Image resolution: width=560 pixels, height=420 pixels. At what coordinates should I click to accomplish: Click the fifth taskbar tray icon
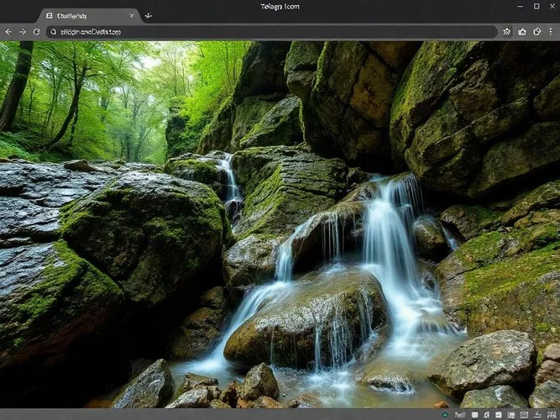(x=499, y=415)
